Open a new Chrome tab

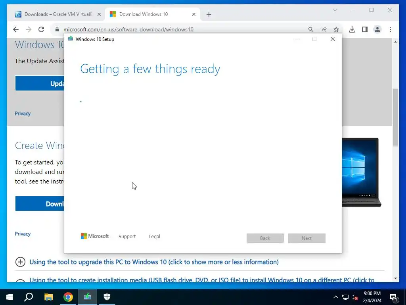209,15
